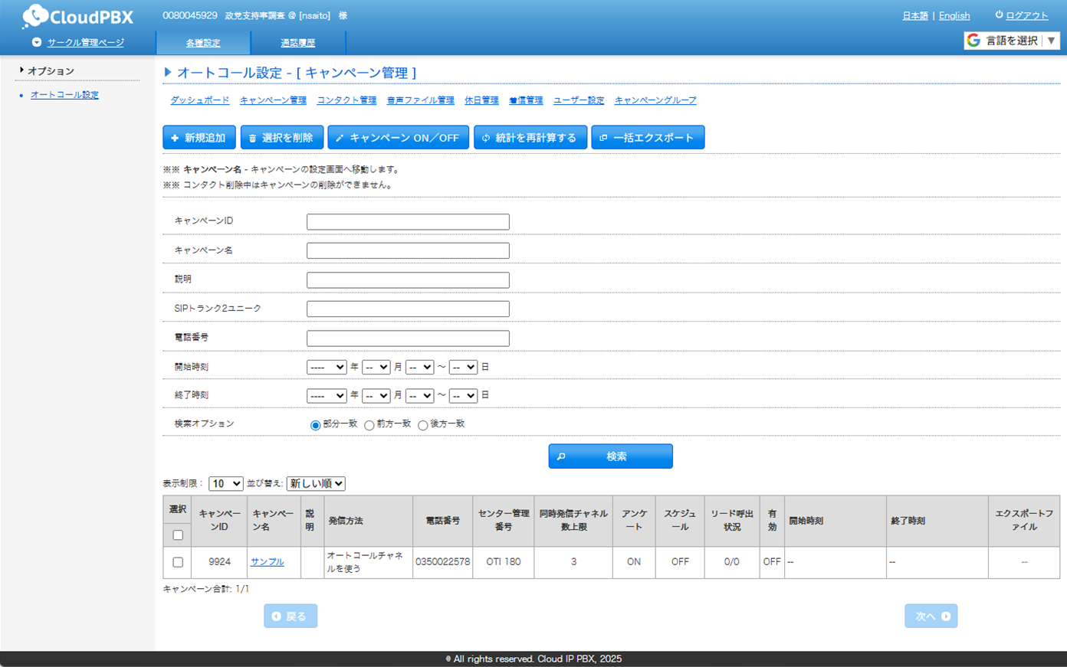Switch language via English link

954,15
